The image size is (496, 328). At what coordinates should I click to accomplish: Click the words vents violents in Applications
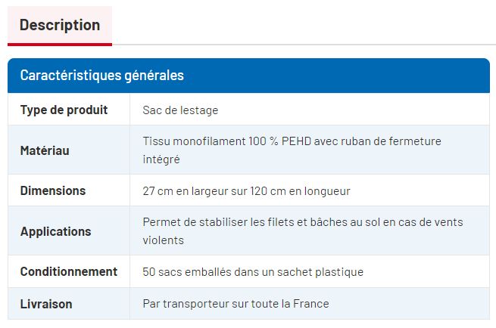[163, 240]
